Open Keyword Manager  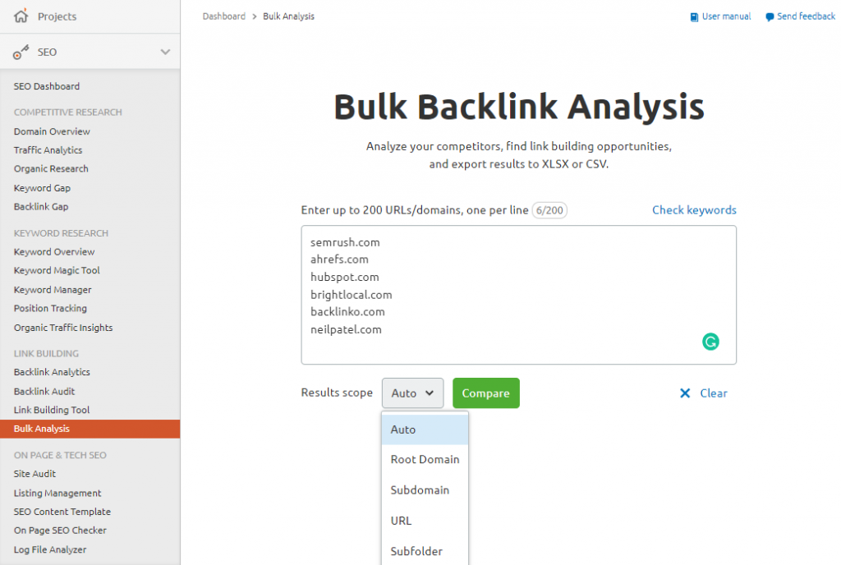[x=53, y=290]
